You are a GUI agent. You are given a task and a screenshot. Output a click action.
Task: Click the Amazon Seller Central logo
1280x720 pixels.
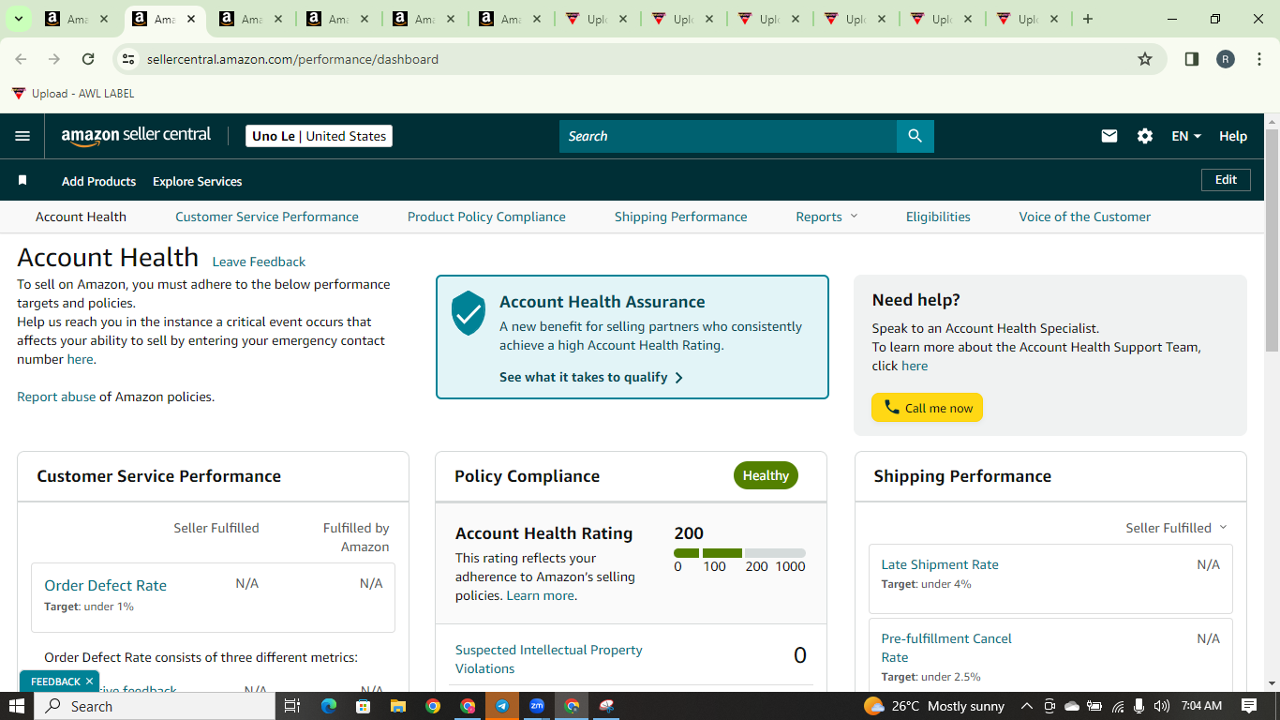pyautogui.click(x=137, y=136)
